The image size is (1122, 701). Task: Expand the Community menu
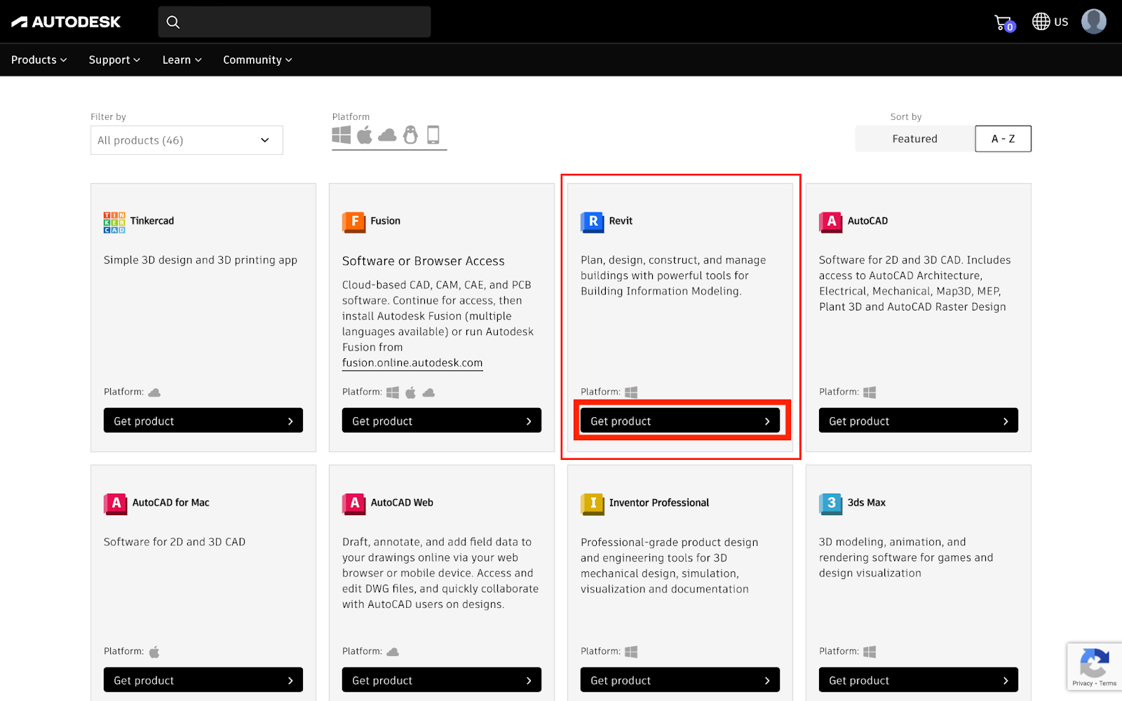coord(257,60)
